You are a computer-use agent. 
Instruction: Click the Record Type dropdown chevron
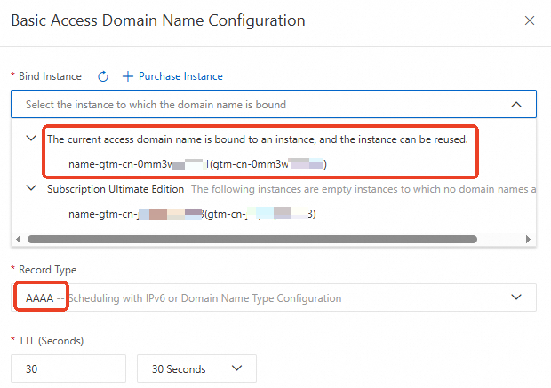pos(516,297)
